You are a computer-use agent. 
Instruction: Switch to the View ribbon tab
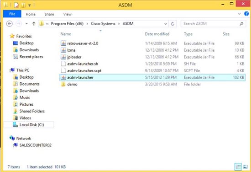[x=68, y=14]
